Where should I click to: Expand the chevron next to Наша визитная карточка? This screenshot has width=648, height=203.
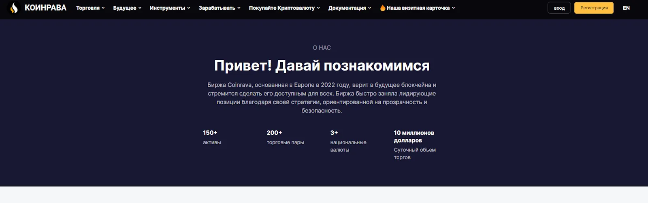pos(453,8)
